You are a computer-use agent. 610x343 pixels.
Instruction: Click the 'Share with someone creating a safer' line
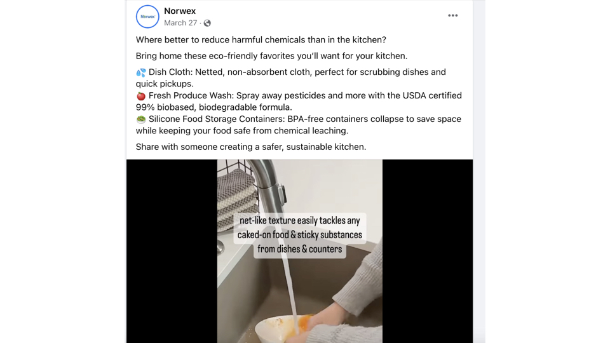coord(251,147)
